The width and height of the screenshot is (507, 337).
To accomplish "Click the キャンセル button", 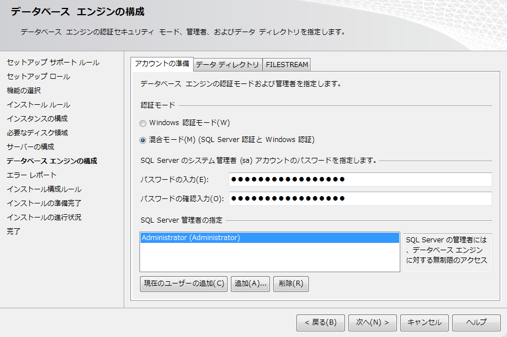I will click(x=424, y=322).
